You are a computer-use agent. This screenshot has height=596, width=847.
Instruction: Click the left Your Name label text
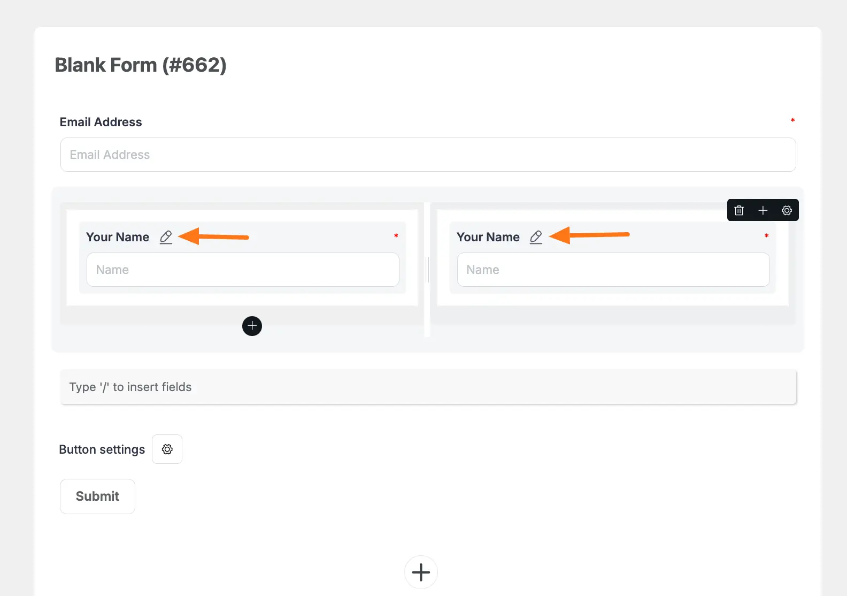118,237
